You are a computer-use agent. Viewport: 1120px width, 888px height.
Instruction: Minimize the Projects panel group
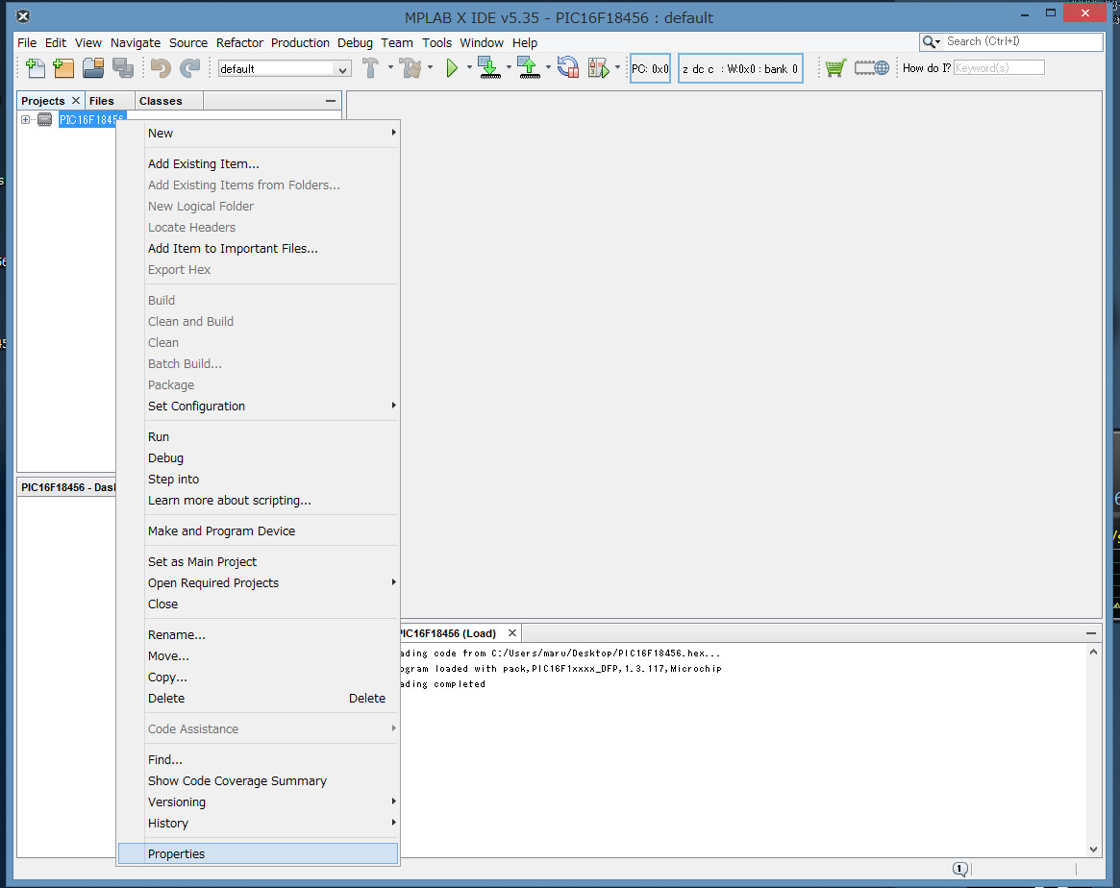[330, 101]
